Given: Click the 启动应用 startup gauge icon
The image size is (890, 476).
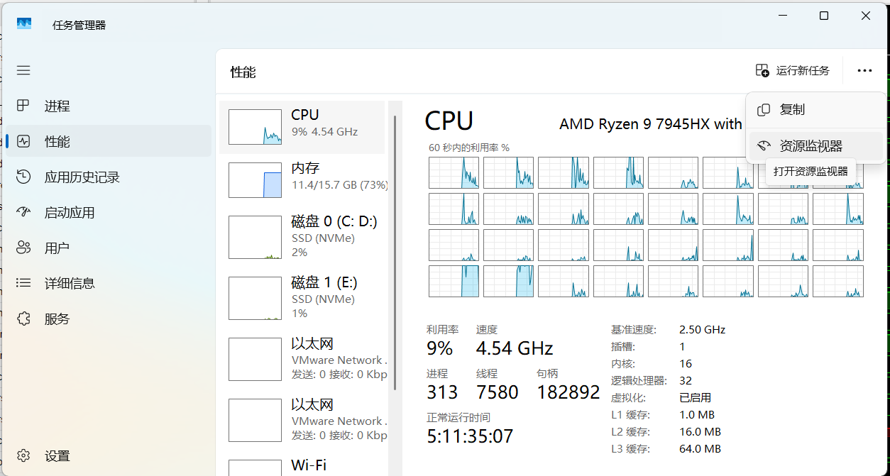Looking at the screenshot, I should point(23,212).
